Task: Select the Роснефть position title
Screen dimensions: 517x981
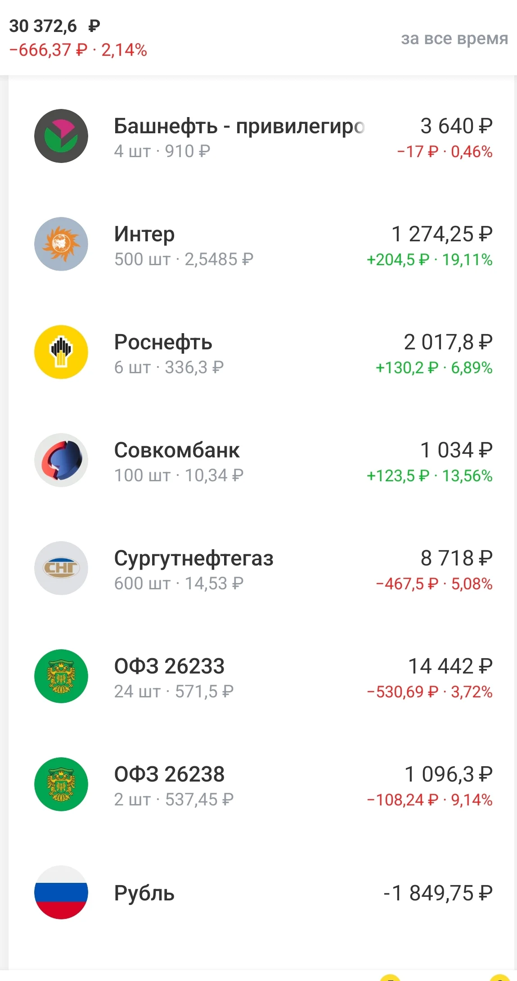Action: pos(163,342)
